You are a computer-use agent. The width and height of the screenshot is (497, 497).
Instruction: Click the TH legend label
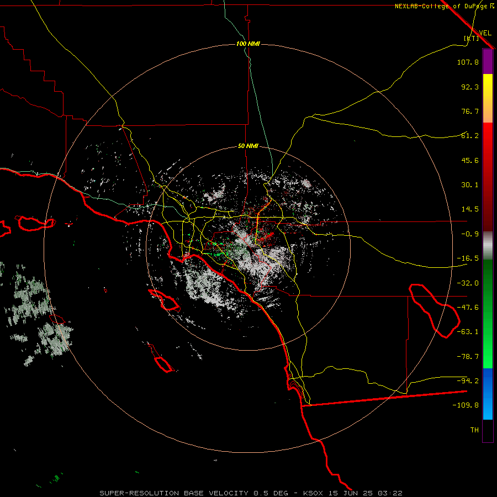[x=474, y=430]
